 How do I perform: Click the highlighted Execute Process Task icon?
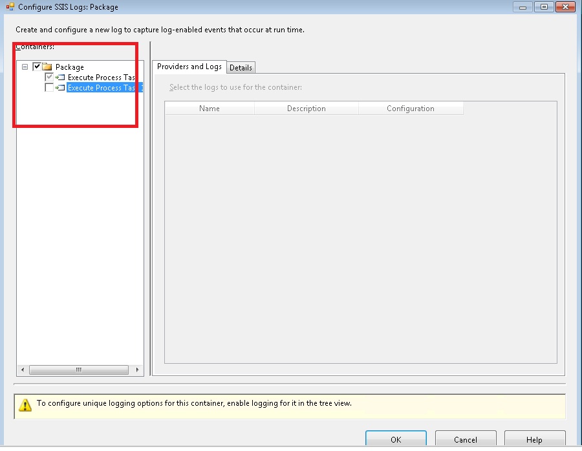point(60,88)
